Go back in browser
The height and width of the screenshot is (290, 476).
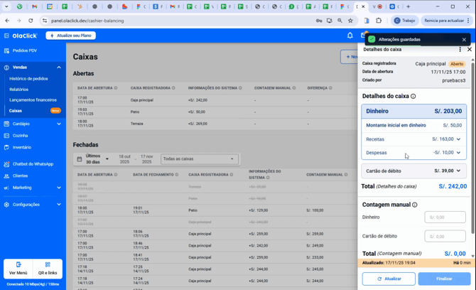click(7, 21)
